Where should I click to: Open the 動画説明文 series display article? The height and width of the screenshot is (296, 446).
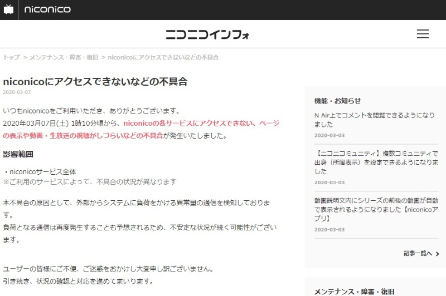tap(376, 205)
